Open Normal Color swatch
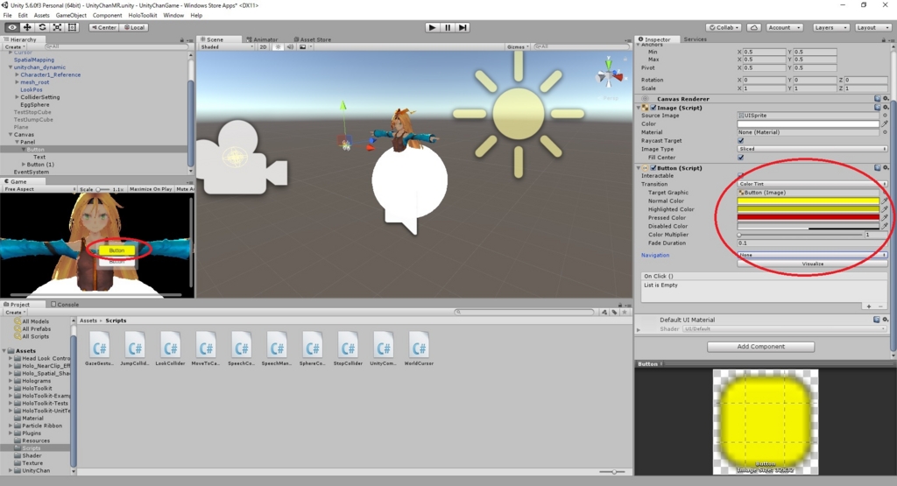Screen dimensions: 897x486 tap(808, 201)
